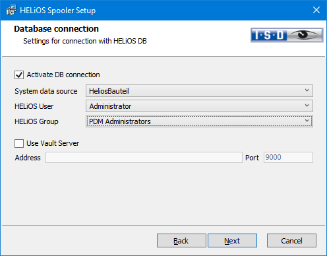Screen dimensions: 327x256
Task: Click the Administrator user combo box
Action: pyautogui.click(x=199, y=106)
